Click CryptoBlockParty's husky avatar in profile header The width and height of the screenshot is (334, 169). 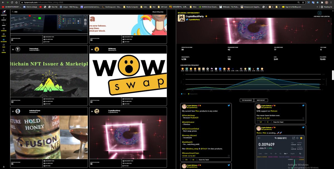pyautogui.click(x=181, y=18)
